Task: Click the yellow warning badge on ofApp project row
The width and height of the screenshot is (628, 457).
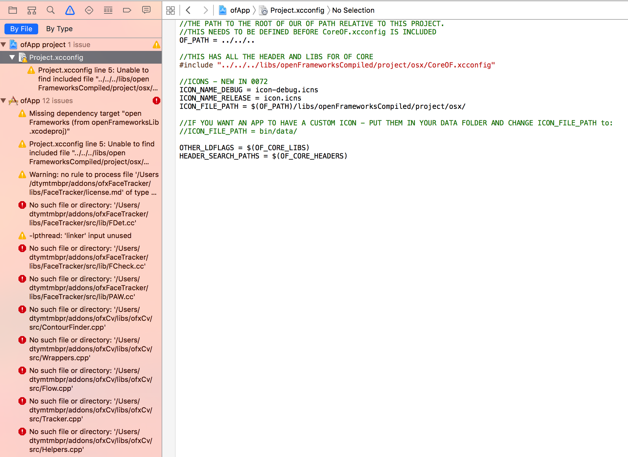Action: click(156, 45)
